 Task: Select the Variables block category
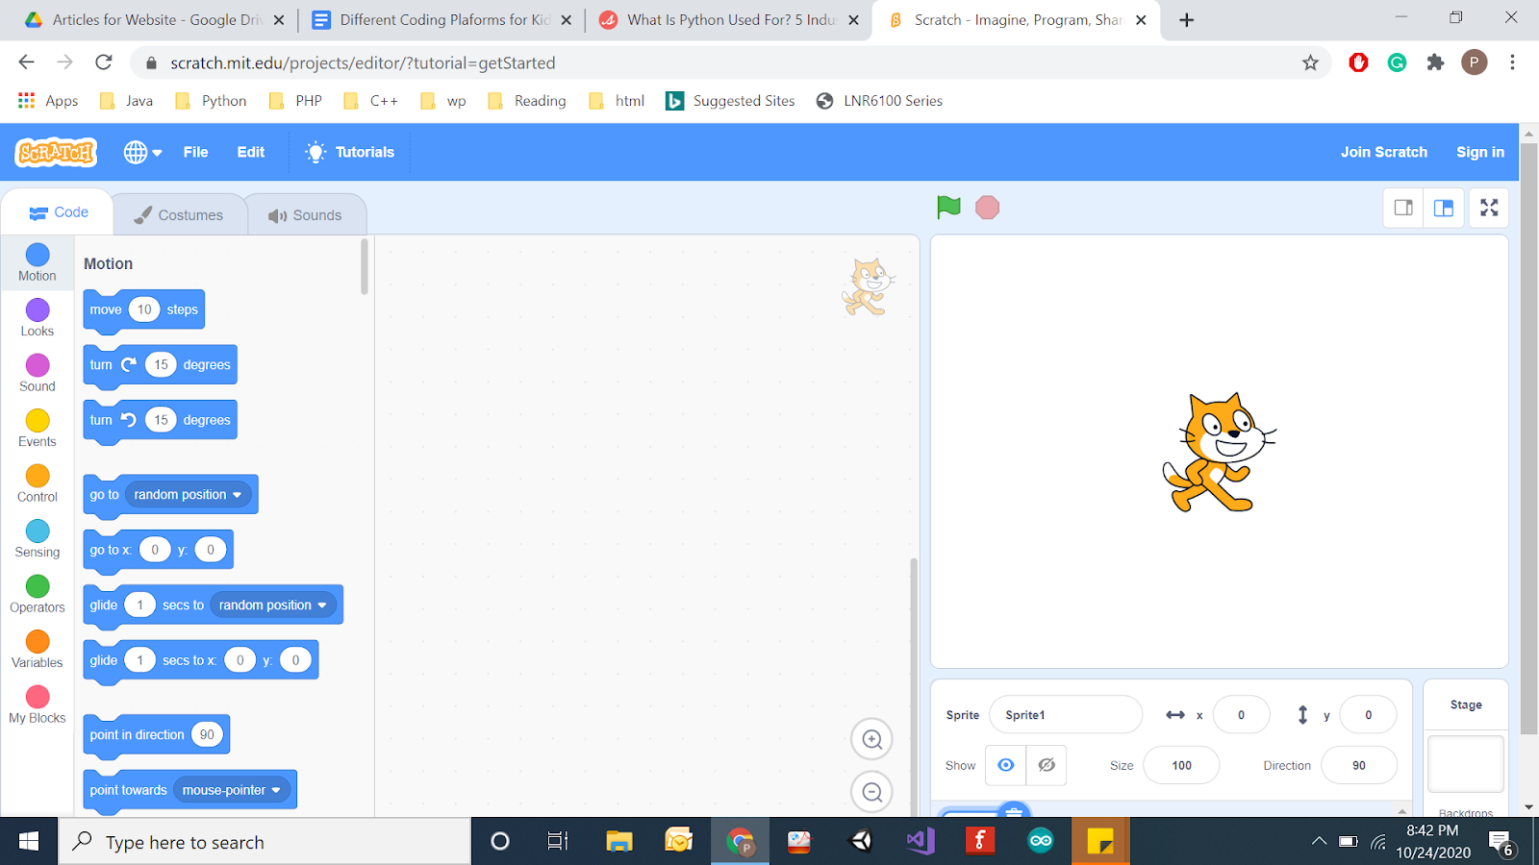point(38,650)
